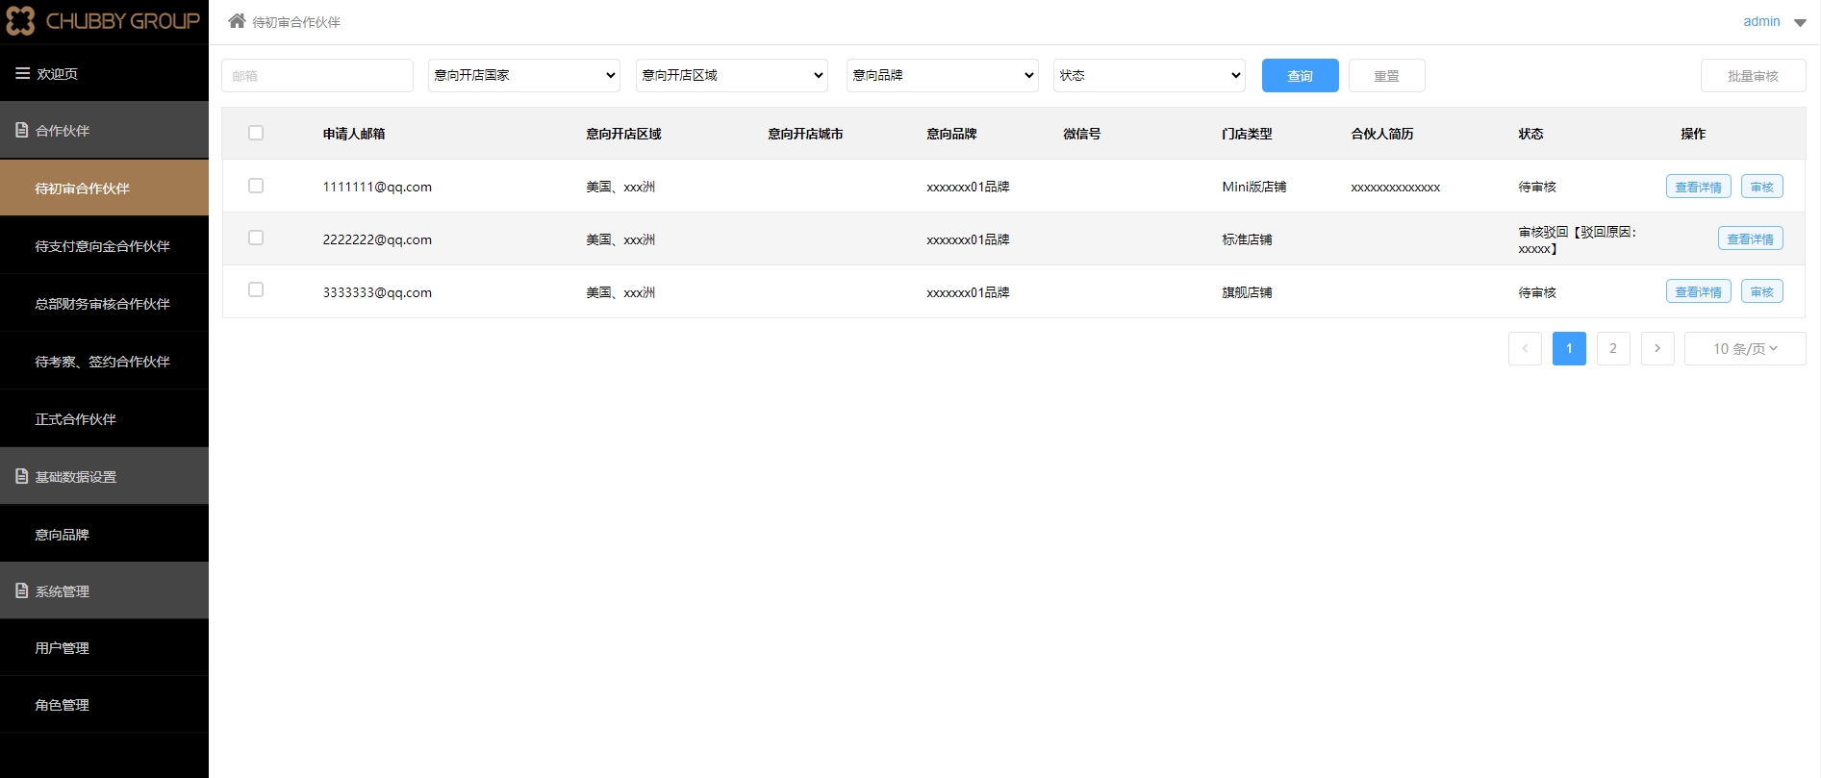Click the document icon next to 合作伙伴

point(22,130)
